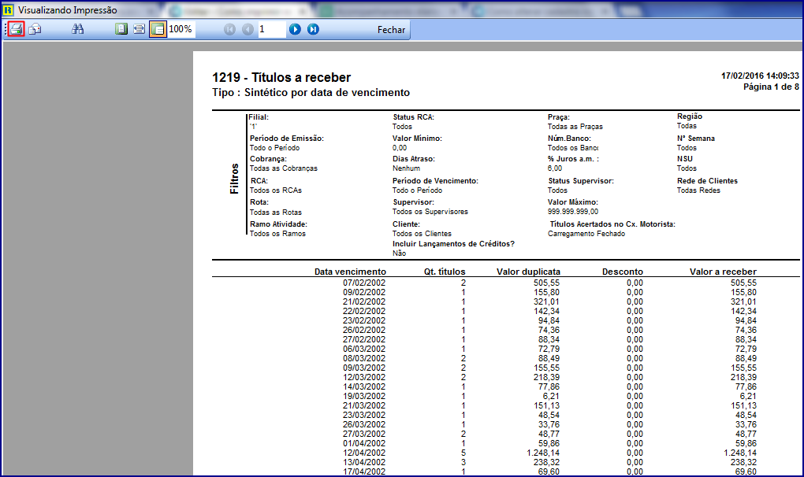
Task: Click the Print icon in toolbar
Action: (x=17, y=29)
